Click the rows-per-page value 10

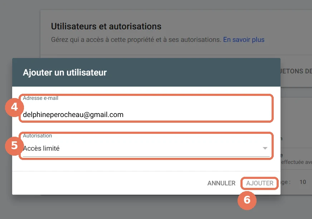[x=303, y=182]
